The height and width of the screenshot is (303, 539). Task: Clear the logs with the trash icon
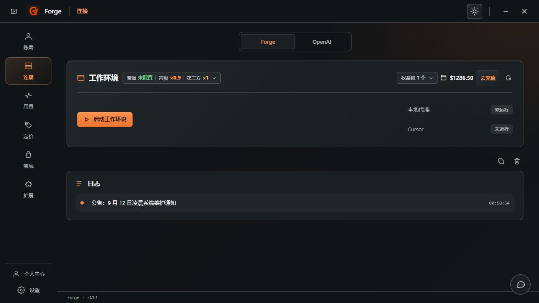(x=517, y=161)
